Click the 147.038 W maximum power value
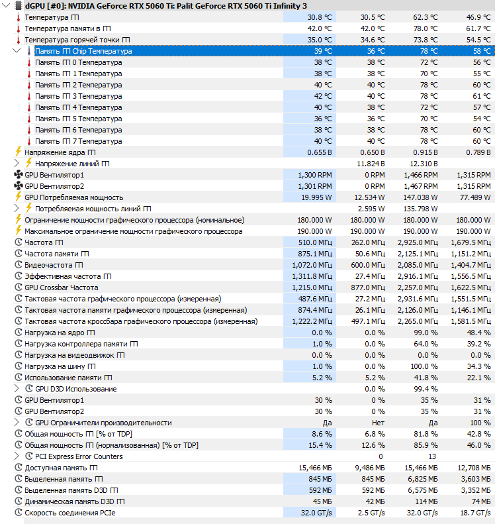The height and width of the screenshot is (524, 497). (x=420, y=197)
